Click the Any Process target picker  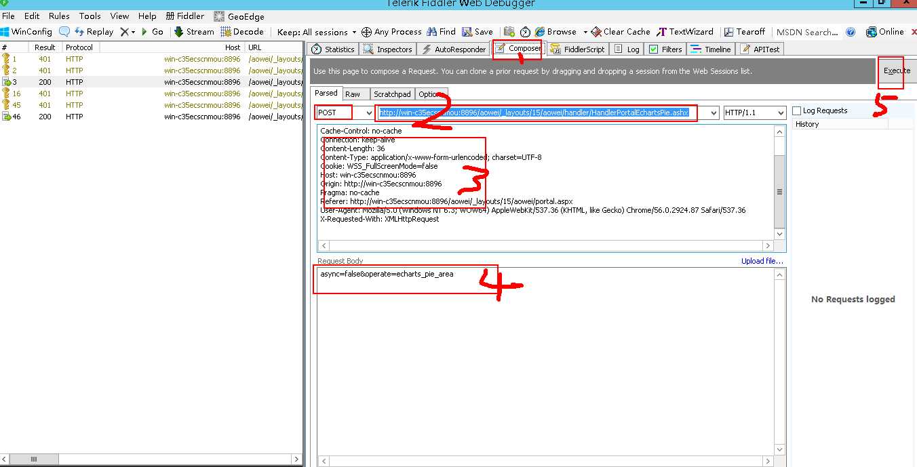click(x=391, y=32)
